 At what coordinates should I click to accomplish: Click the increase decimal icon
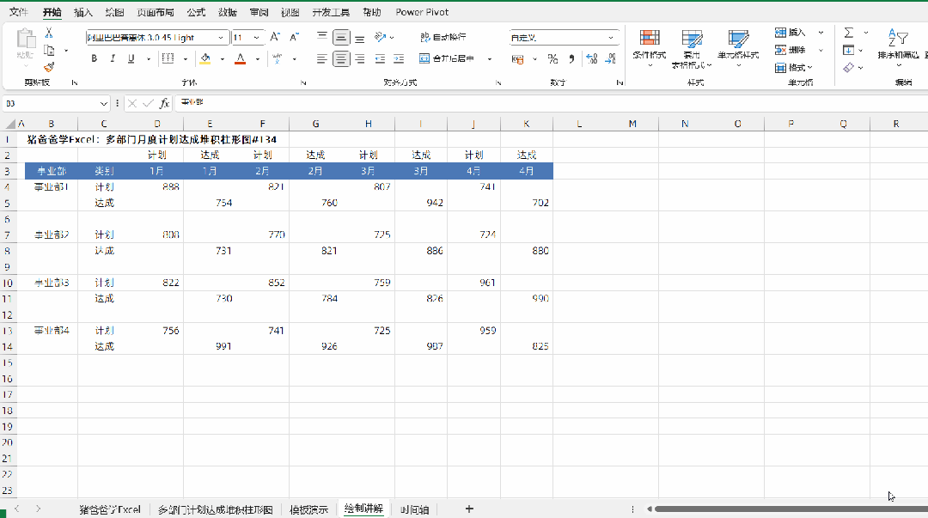tap(591, 58)
